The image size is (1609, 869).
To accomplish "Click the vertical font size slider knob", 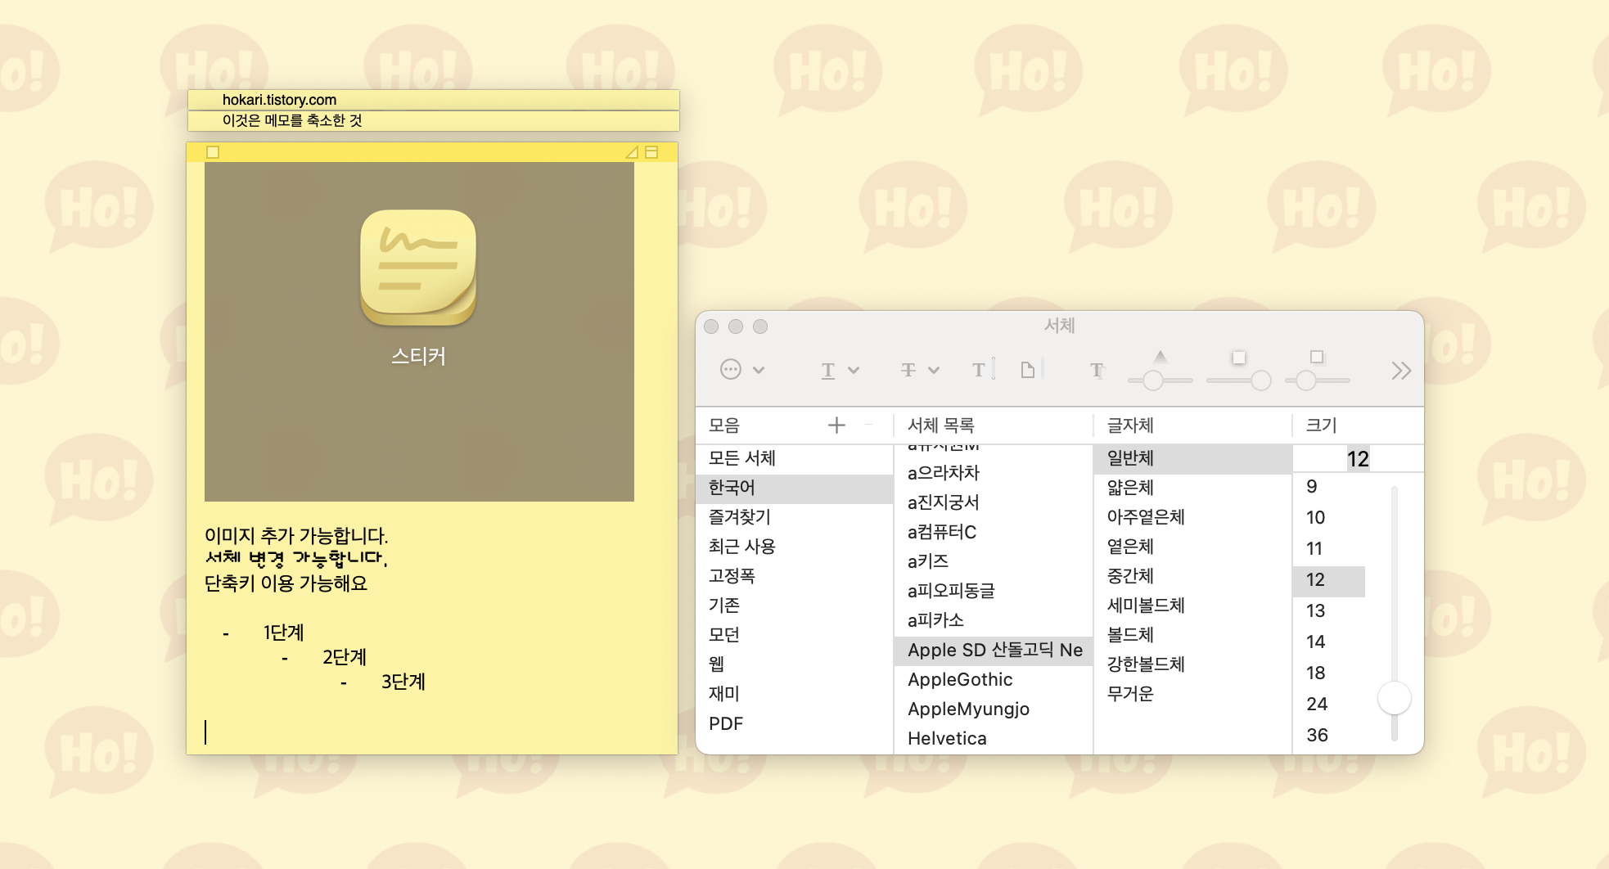I will (1395, 698).
